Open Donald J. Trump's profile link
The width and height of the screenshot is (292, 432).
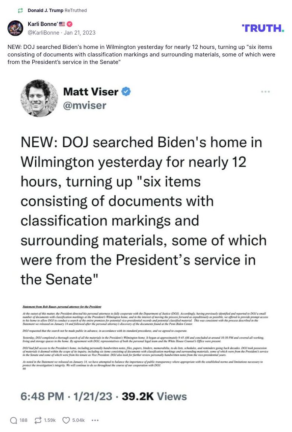tap(45, 11)
